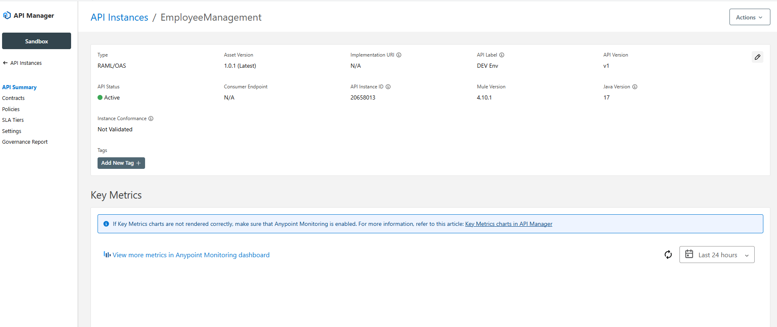Image resolution: width=777 pixels, height=327 pixels.
Task: View more metrics in Anypoint Monitoring dashboard
Action: pyautogui.click(x=191, y=255)
